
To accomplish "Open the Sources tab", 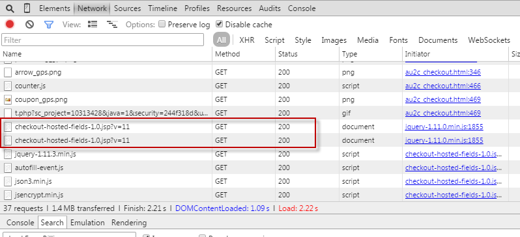I will [x=127, y=8].
